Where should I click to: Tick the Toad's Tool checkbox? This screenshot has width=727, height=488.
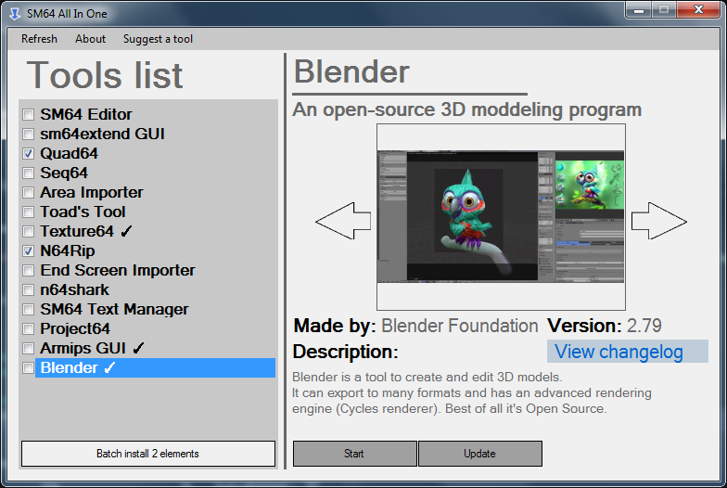28,212
